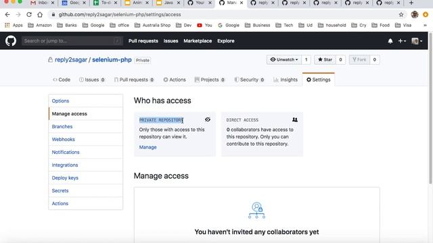Open Branches settings
The width and height of the screenshot is (433, 243).
click(x=86, y=126)
